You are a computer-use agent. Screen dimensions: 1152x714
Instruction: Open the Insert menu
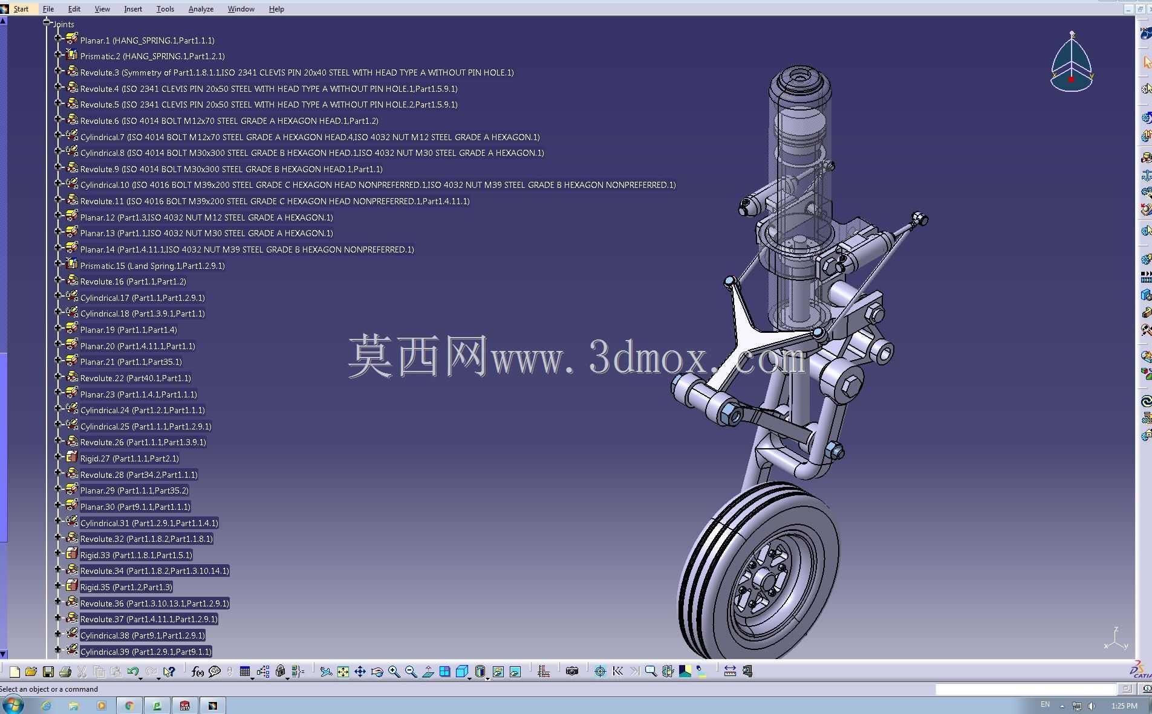coord(133,9)
